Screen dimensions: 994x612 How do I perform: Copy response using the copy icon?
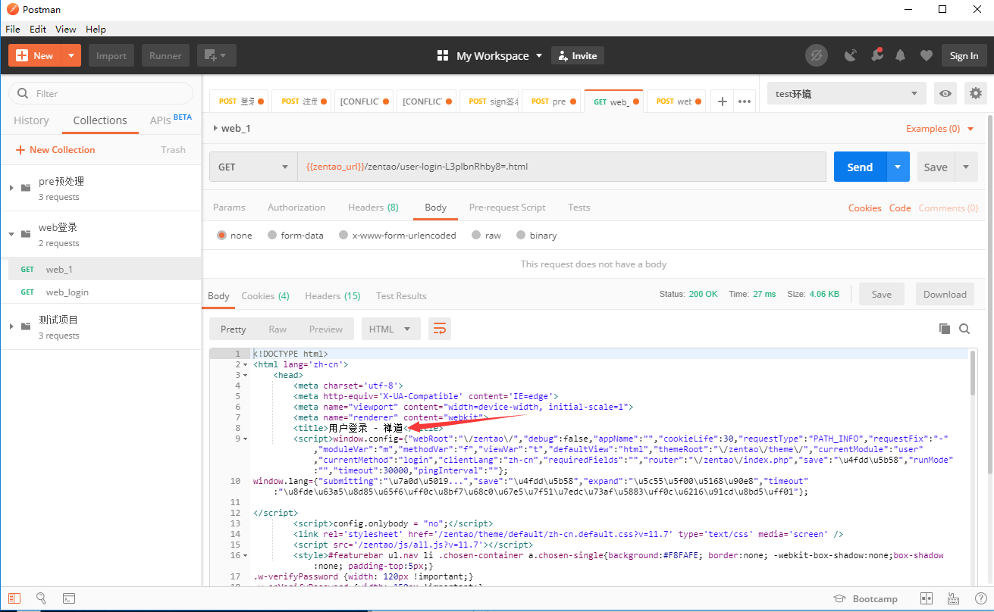tap(944, 329)
